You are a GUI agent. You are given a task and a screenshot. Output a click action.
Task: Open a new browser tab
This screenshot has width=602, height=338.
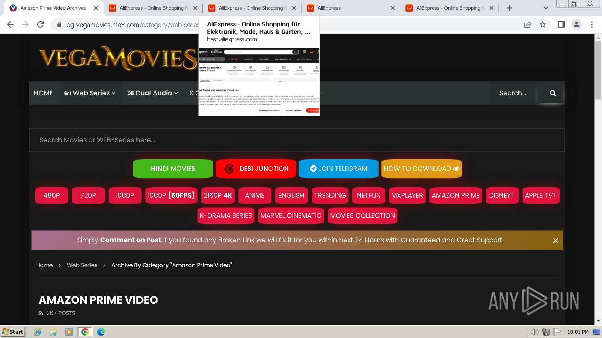click(x=509, y=8)
